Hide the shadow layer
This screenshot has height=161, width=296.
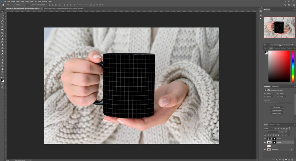265,139
